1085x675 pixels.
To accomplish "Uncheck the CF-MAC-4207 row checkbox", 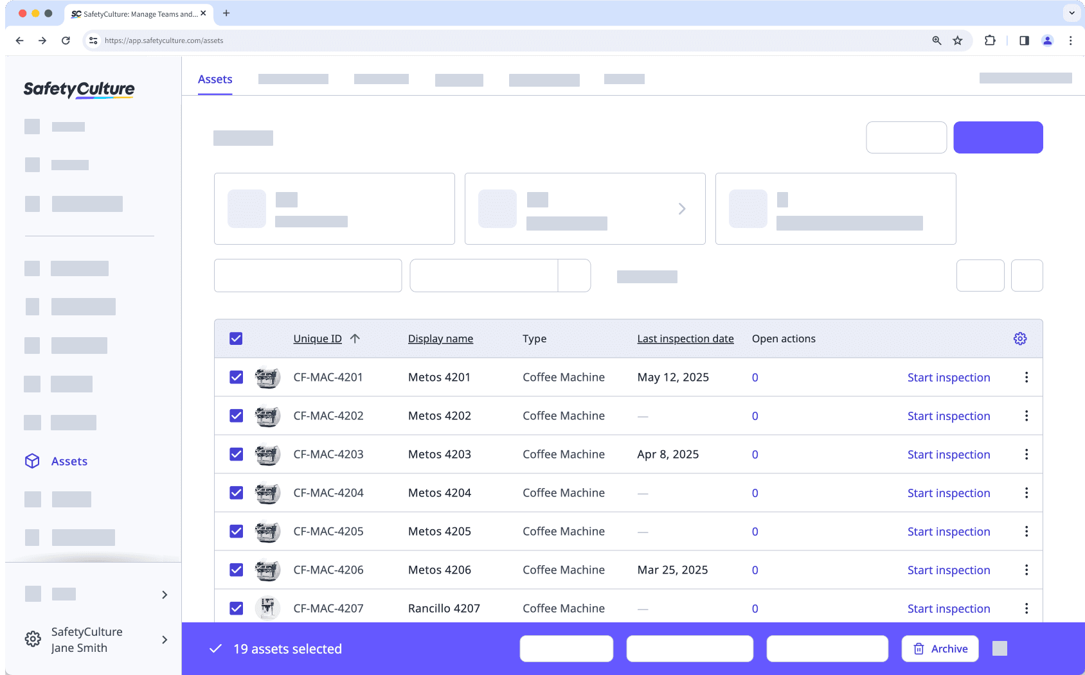I will (x=236, y=608).
